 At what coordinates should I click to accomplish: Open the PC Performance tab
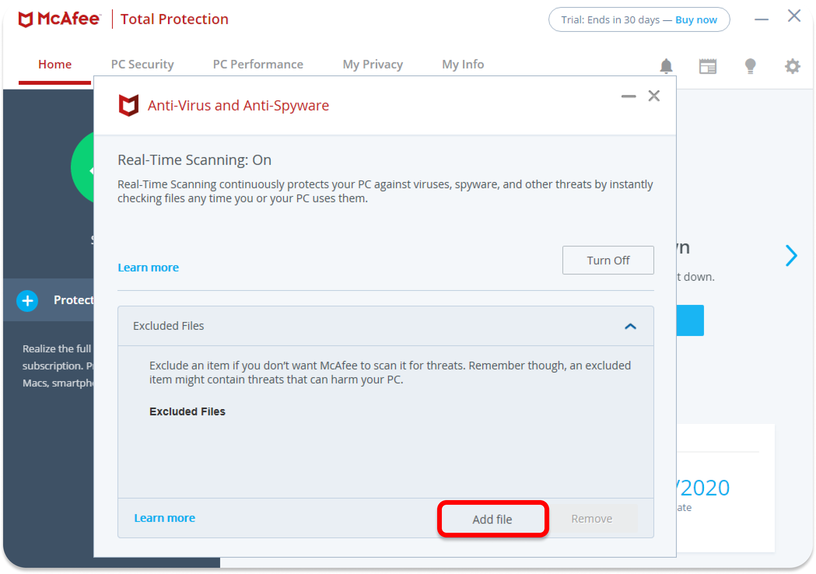[258, 64]
